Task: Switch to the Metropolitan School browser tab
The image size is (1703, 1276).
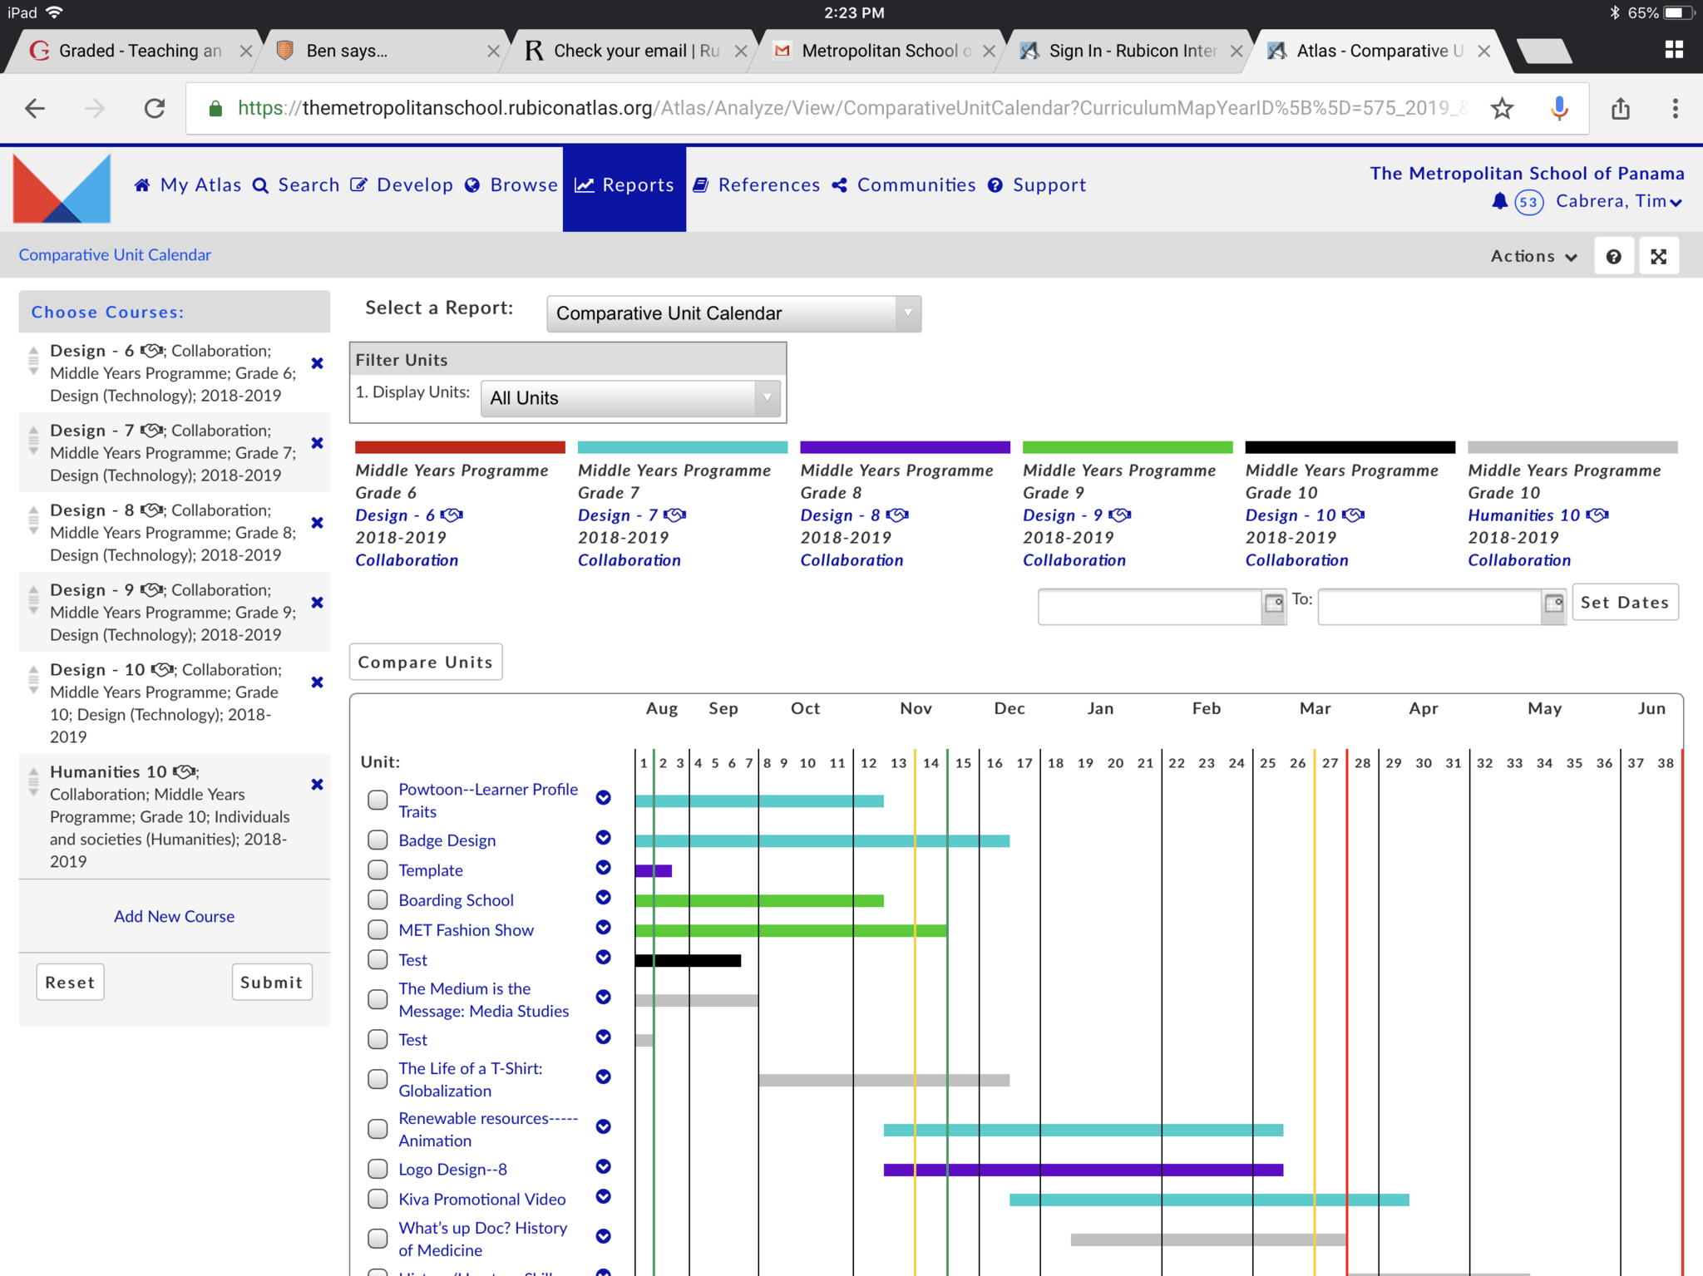Action: (878, 51)
